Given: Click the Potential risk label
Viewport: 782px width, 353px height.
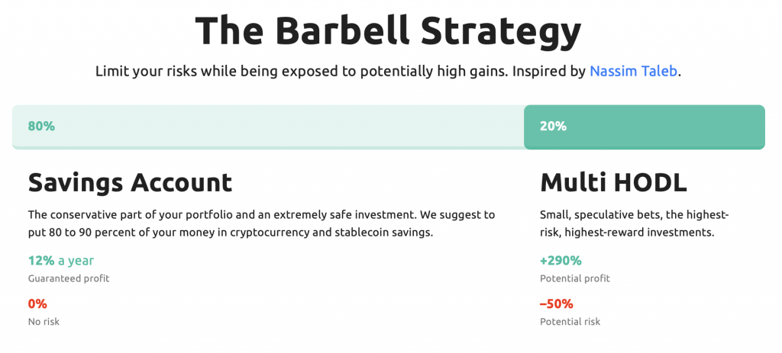Looking at the screenshot, I should [x=570, y=322].
